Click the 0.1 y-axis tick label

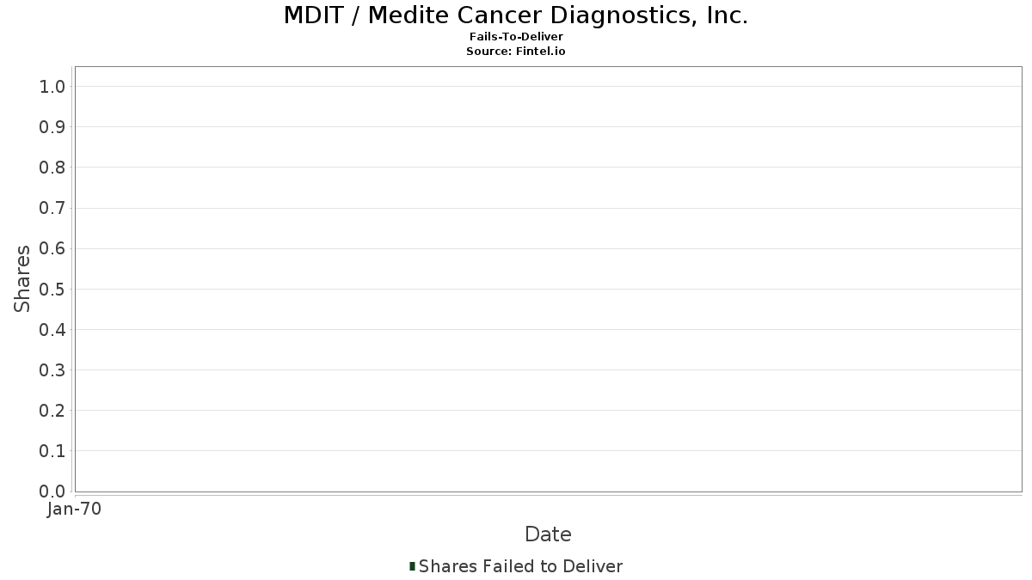pos(52,450)
